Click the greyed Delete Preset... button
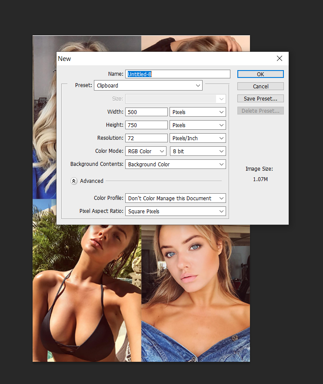This screenshot has height=384, width=323. (x=260, y=111)
